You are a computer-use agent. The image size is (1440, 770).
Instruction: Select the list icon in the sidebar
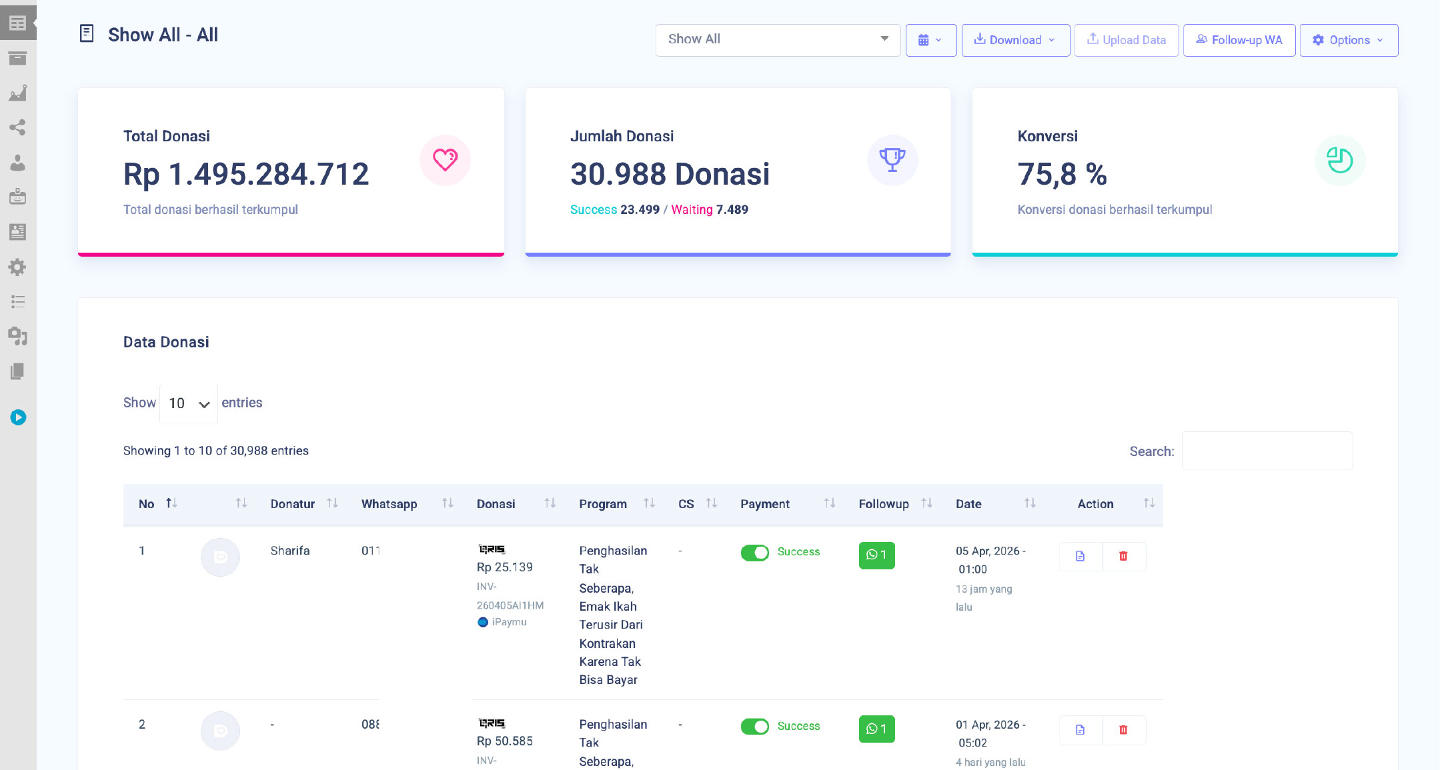pyautogui.click(x=18, y=302)
